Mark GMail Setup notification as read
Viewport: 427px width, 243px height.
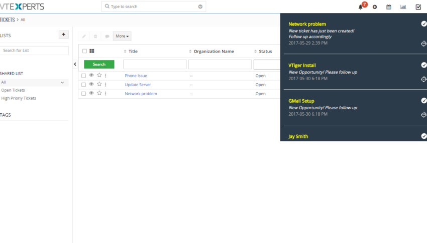[423, 101]
